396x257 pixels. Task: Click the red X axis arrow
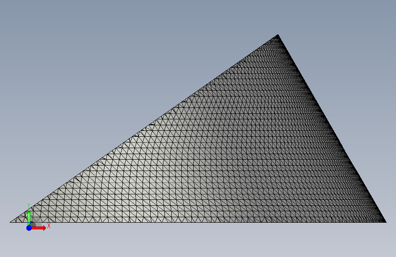tap(38, 228)
